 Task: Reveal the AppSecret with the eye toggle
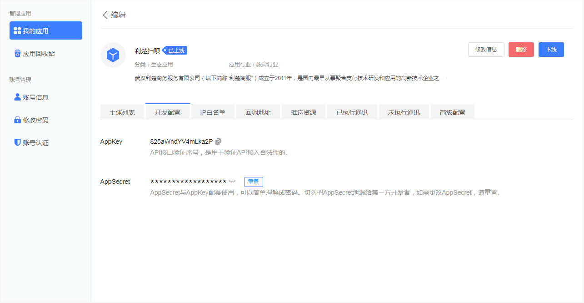tap(232, 181)
